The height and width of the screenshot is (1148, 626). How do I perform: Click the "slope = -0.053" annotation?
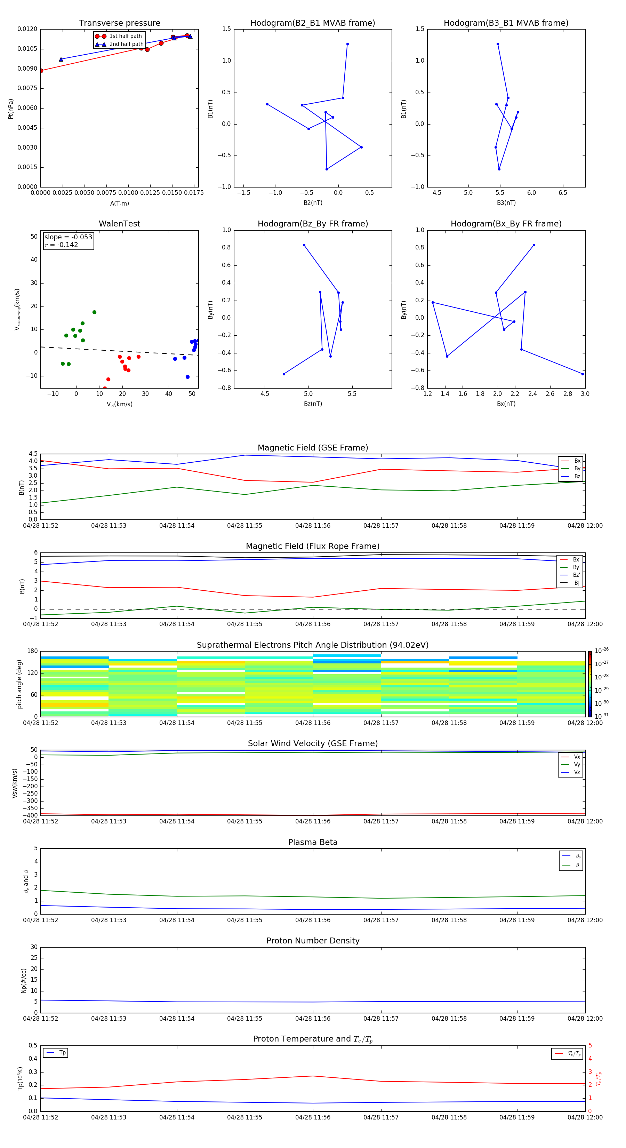tap(68, 237)
